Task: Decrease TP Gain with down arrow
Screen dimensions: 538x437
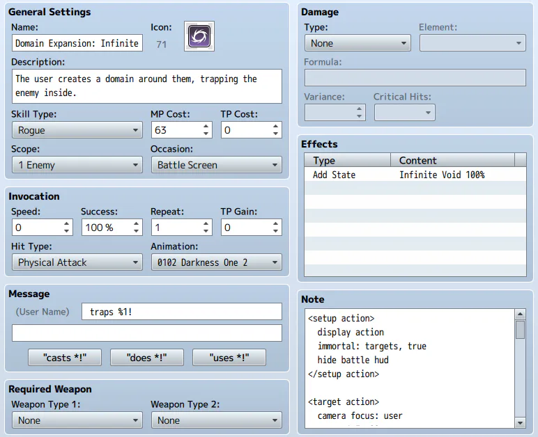Action: click(x=275, y=231)
